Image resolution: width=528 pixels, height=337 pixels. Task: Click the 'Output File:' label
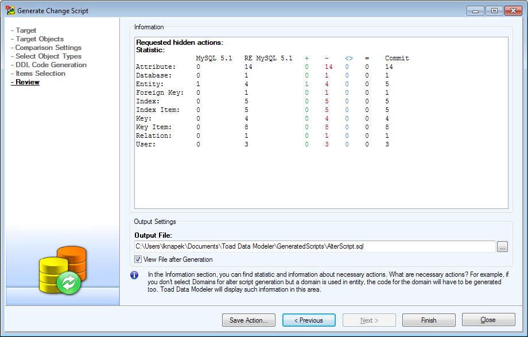[x=153, y=235]
